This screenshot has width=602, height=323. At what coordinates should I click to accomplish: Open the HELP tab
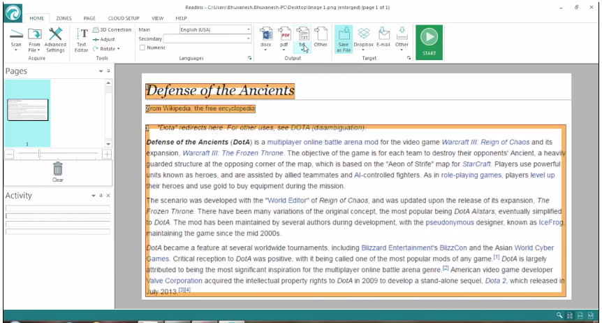pos(181,18)
